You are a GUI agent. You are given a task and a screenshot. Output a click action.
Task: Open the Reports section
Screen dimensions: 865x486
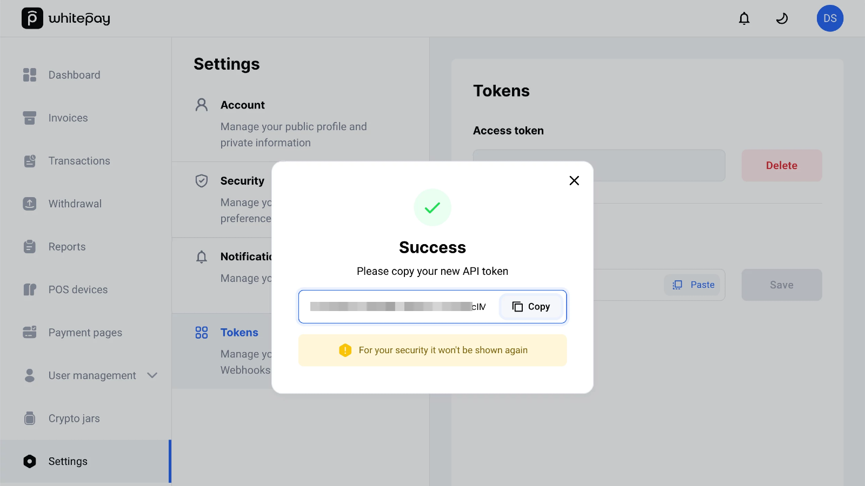click(x=66, y=247)
